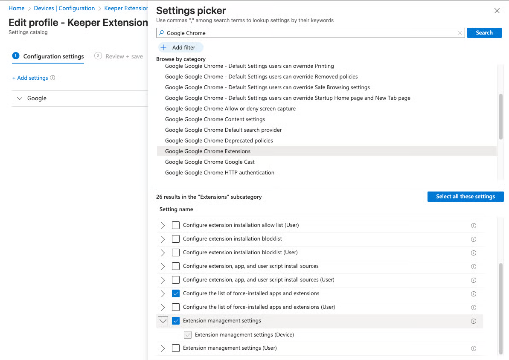Check Extension management settings (User) box

coord(176,348)
